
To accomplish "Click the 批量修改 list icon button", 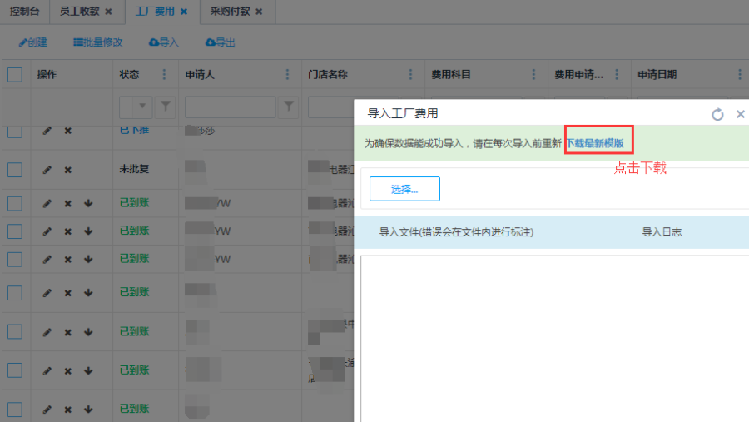I will [x=97, y=42].
